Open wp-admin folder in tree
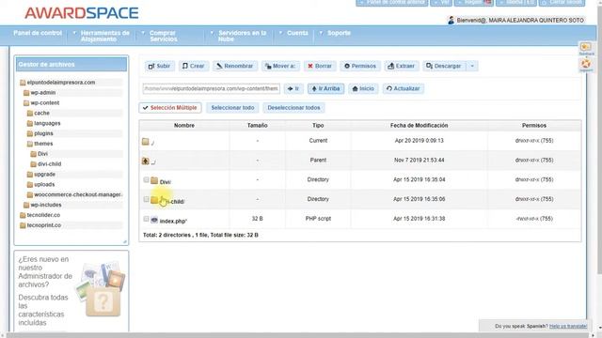This screenshot has width=602, height=338. [42, 93]
